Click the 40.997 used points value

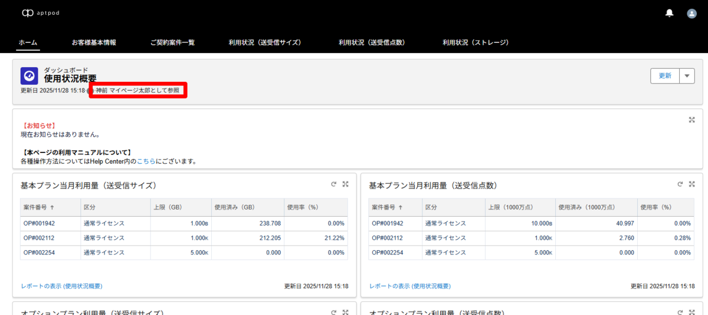[x=625, y=224]
